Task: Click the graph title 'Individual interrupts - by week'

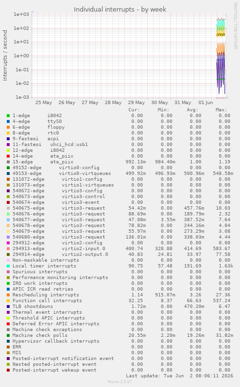Action: click(120, 9)
